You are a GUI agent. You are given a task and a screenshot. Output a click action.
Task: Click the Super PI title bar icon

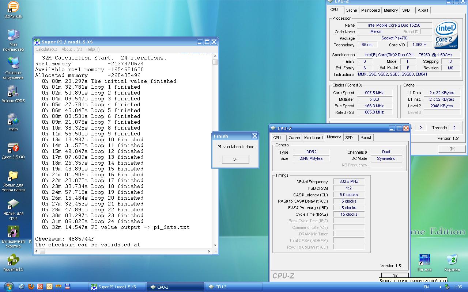coord(37,42)
